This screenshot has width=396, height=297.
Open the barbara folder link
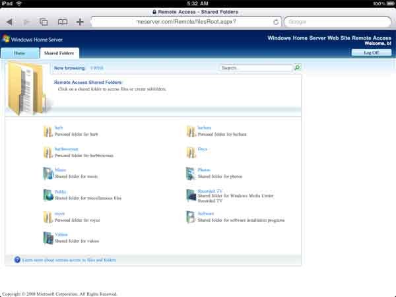(x=205, y=128)
